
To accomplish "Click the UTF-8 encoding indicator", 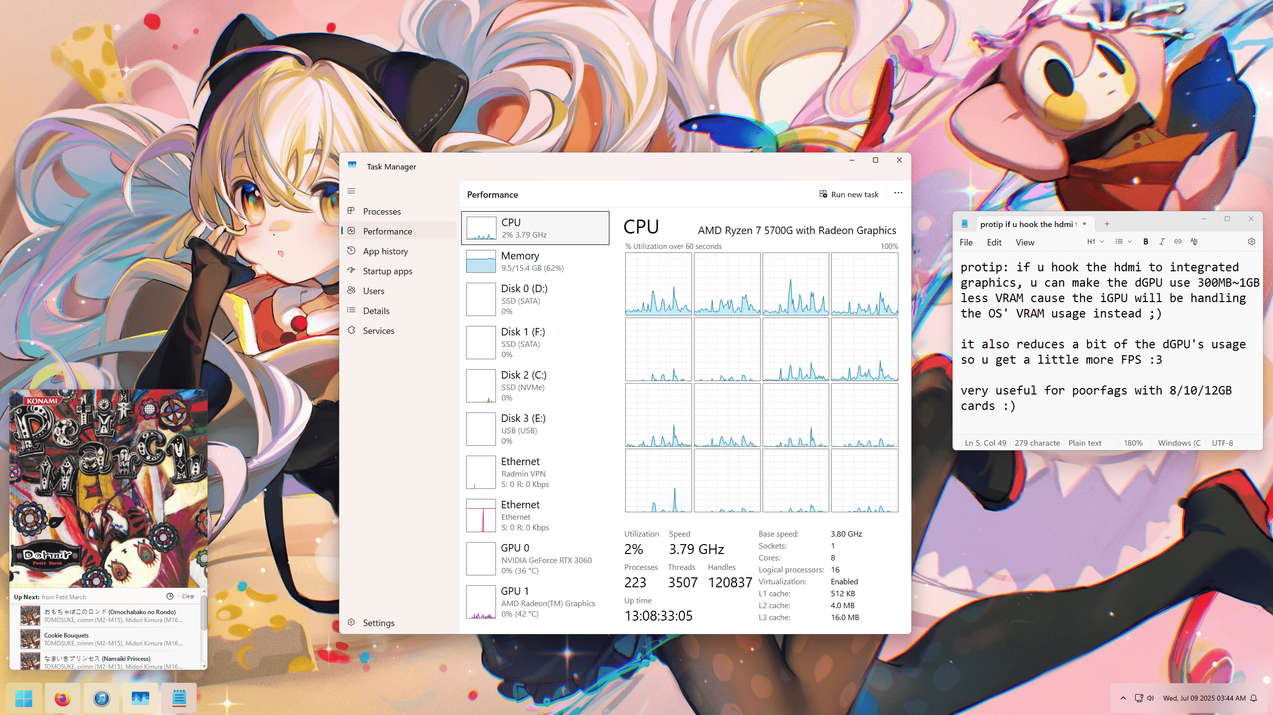I will (1222, 443).
